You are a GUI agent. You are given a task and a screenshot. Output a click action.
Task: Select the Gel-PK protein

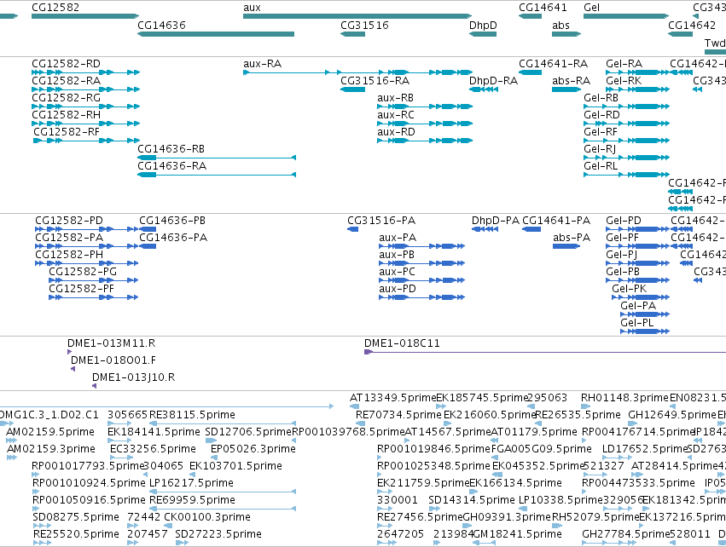(641, 297)
